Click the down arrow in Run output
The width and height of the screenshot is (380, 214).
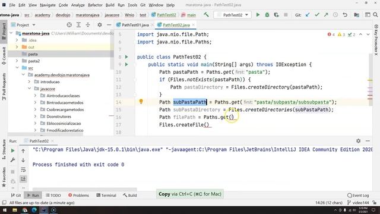23,160
